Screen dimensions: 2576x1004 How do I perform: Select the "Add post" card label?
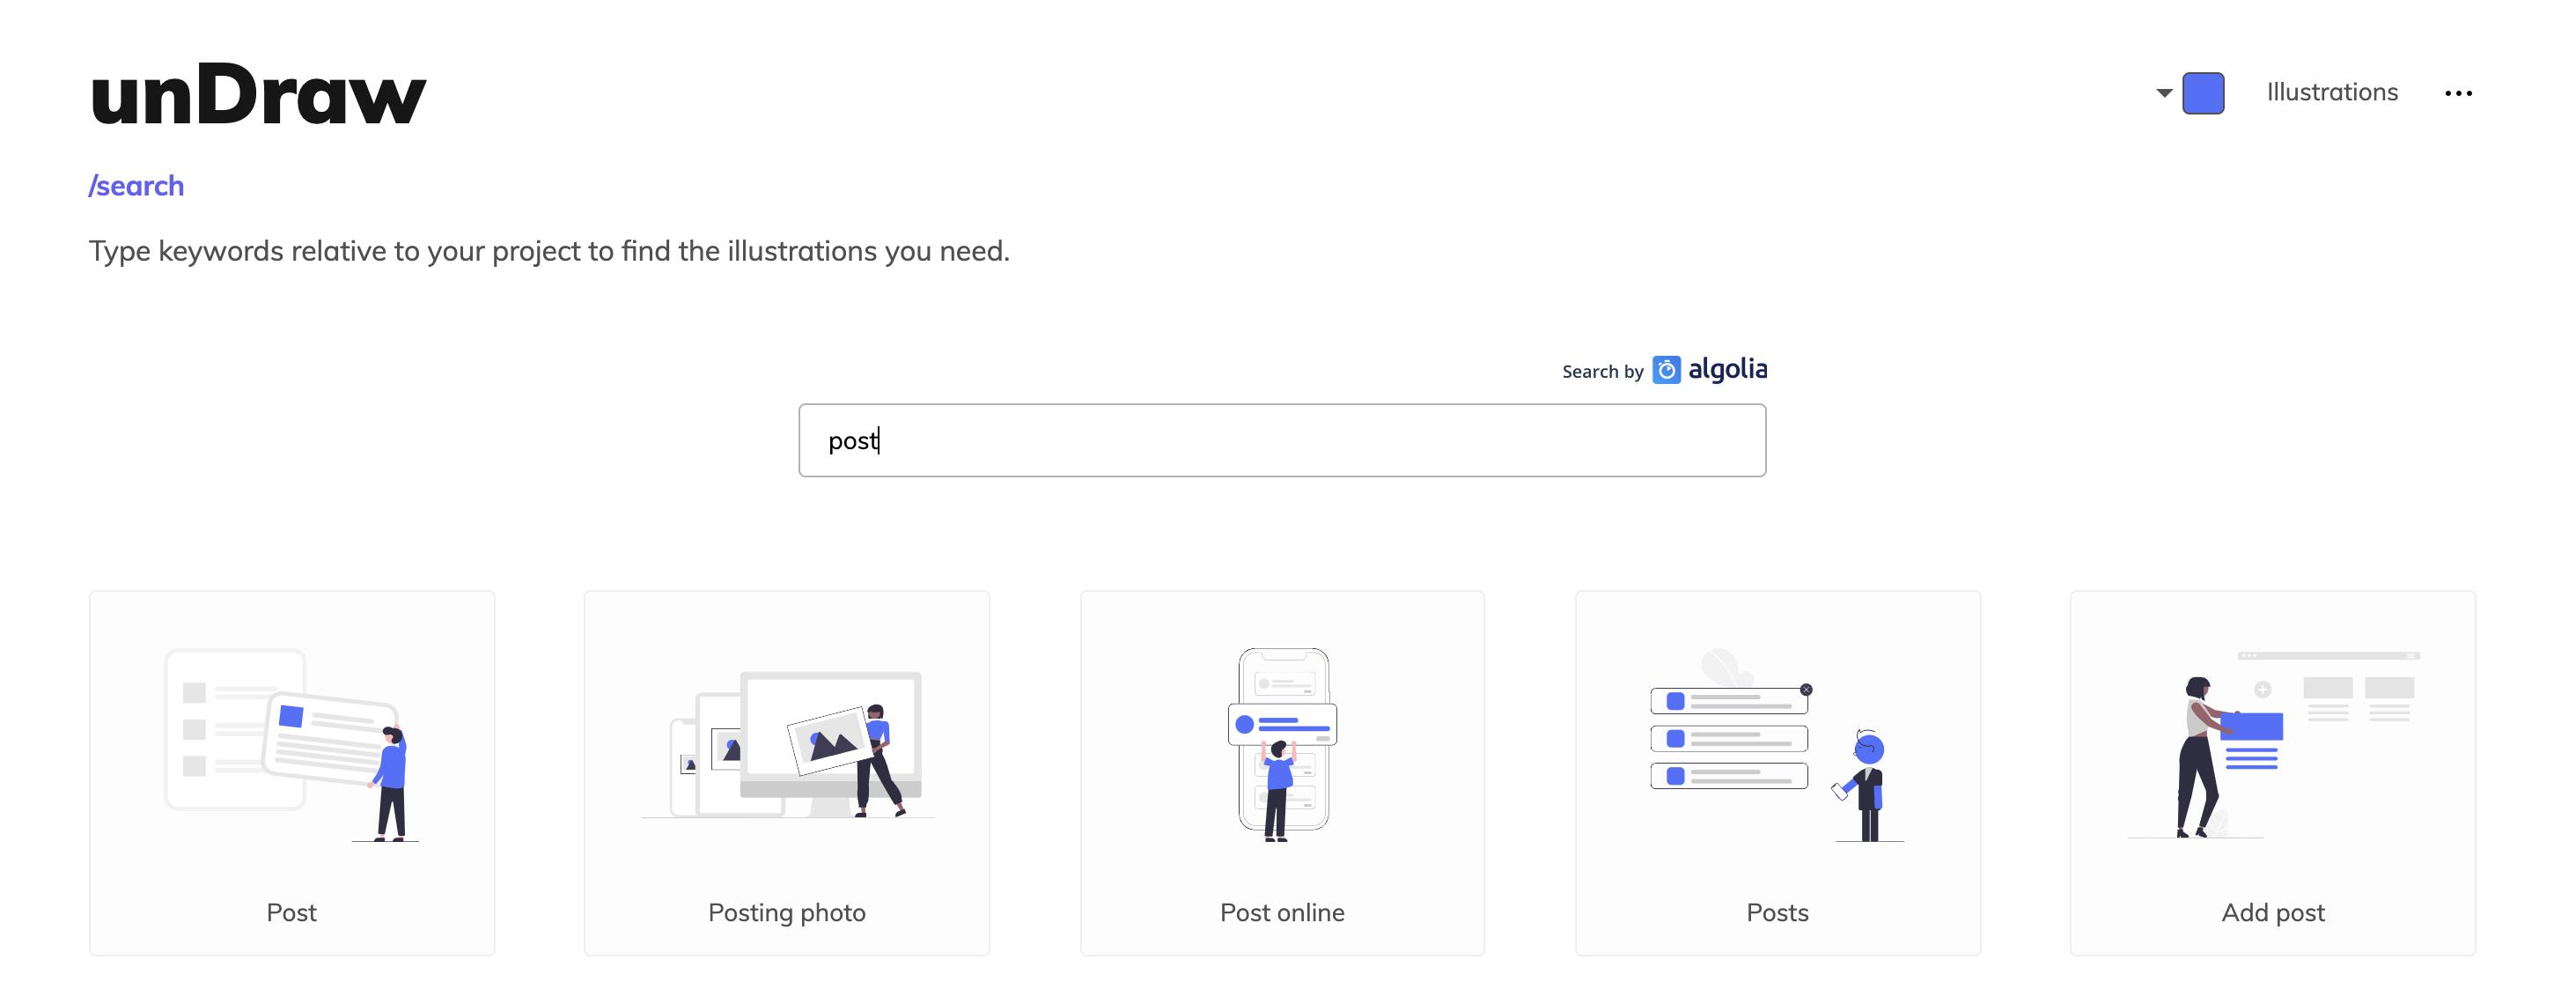point(2272,912)
